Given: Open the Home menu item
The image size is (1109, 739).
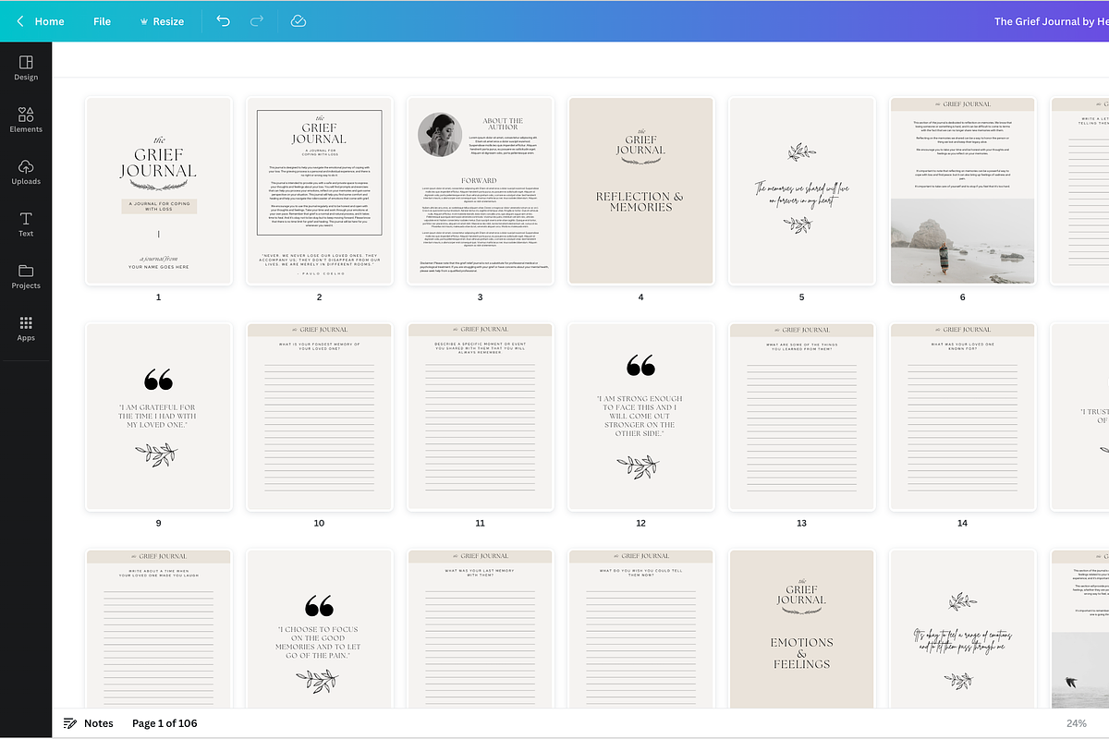Looking at the screenshot, I should (x=50, y=21).
